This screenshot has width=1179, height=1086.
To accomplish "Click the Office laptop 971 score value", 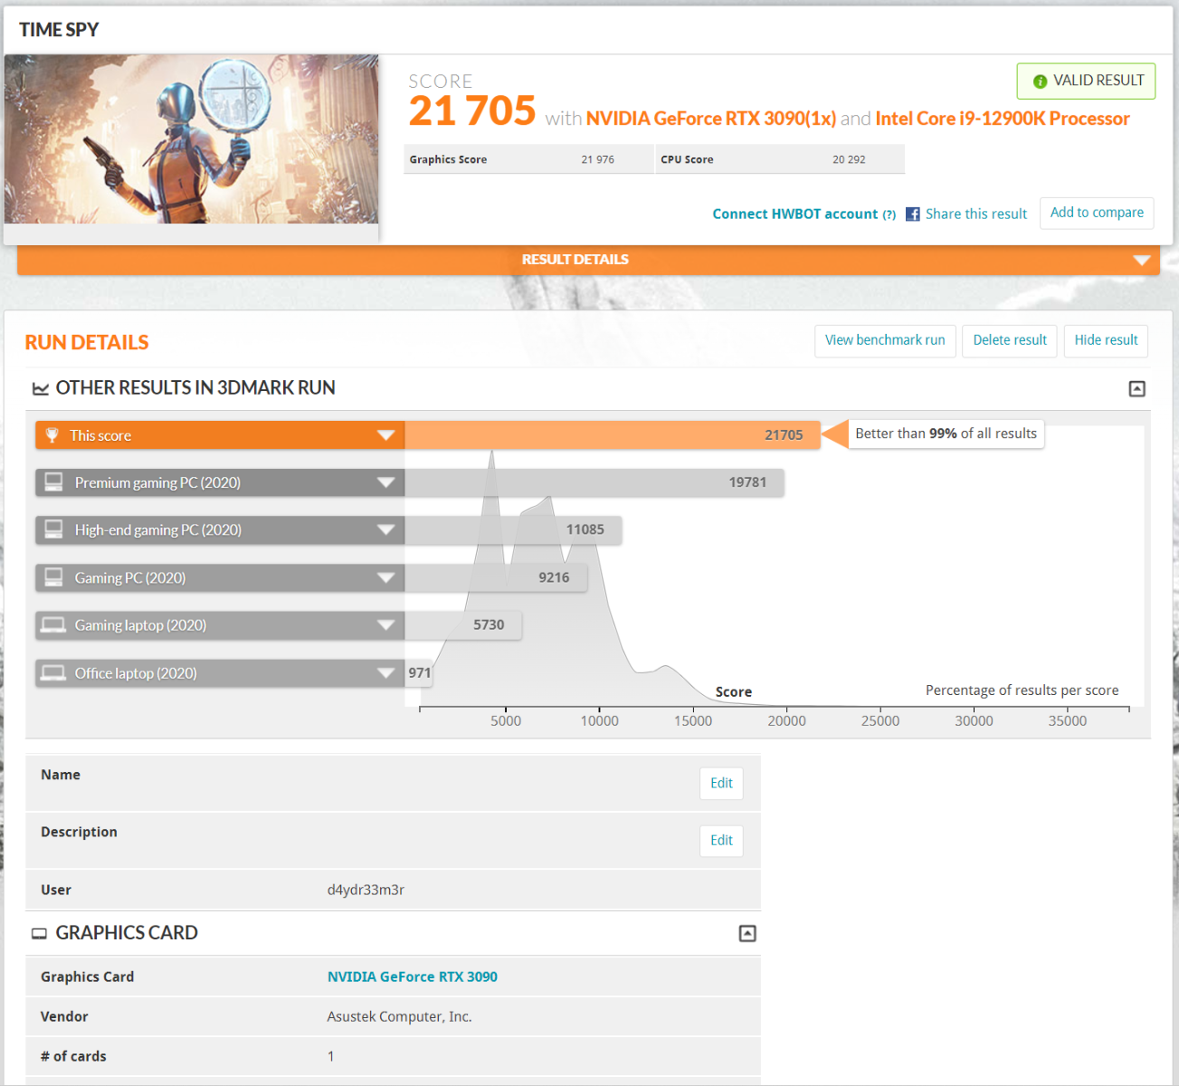I will click(419, 672).
